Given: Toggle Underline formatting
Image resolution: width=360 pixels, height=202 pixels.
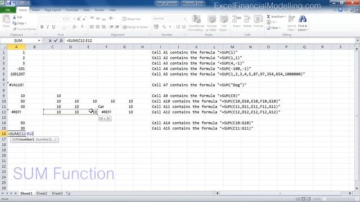Looking at the screenshot, I should coord(53,27).
